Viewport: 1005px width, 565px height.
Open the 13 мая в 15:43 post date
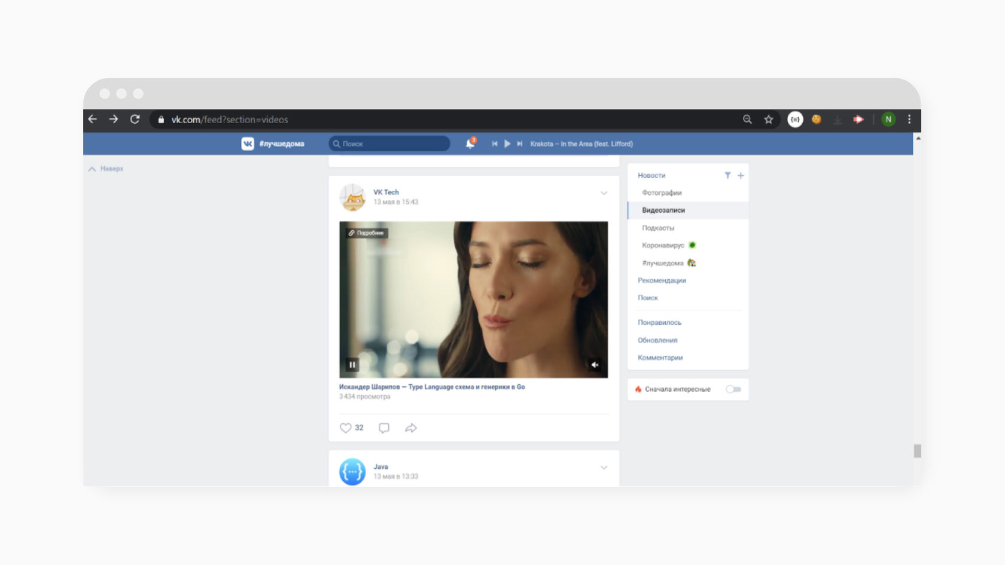click(395, 202)
